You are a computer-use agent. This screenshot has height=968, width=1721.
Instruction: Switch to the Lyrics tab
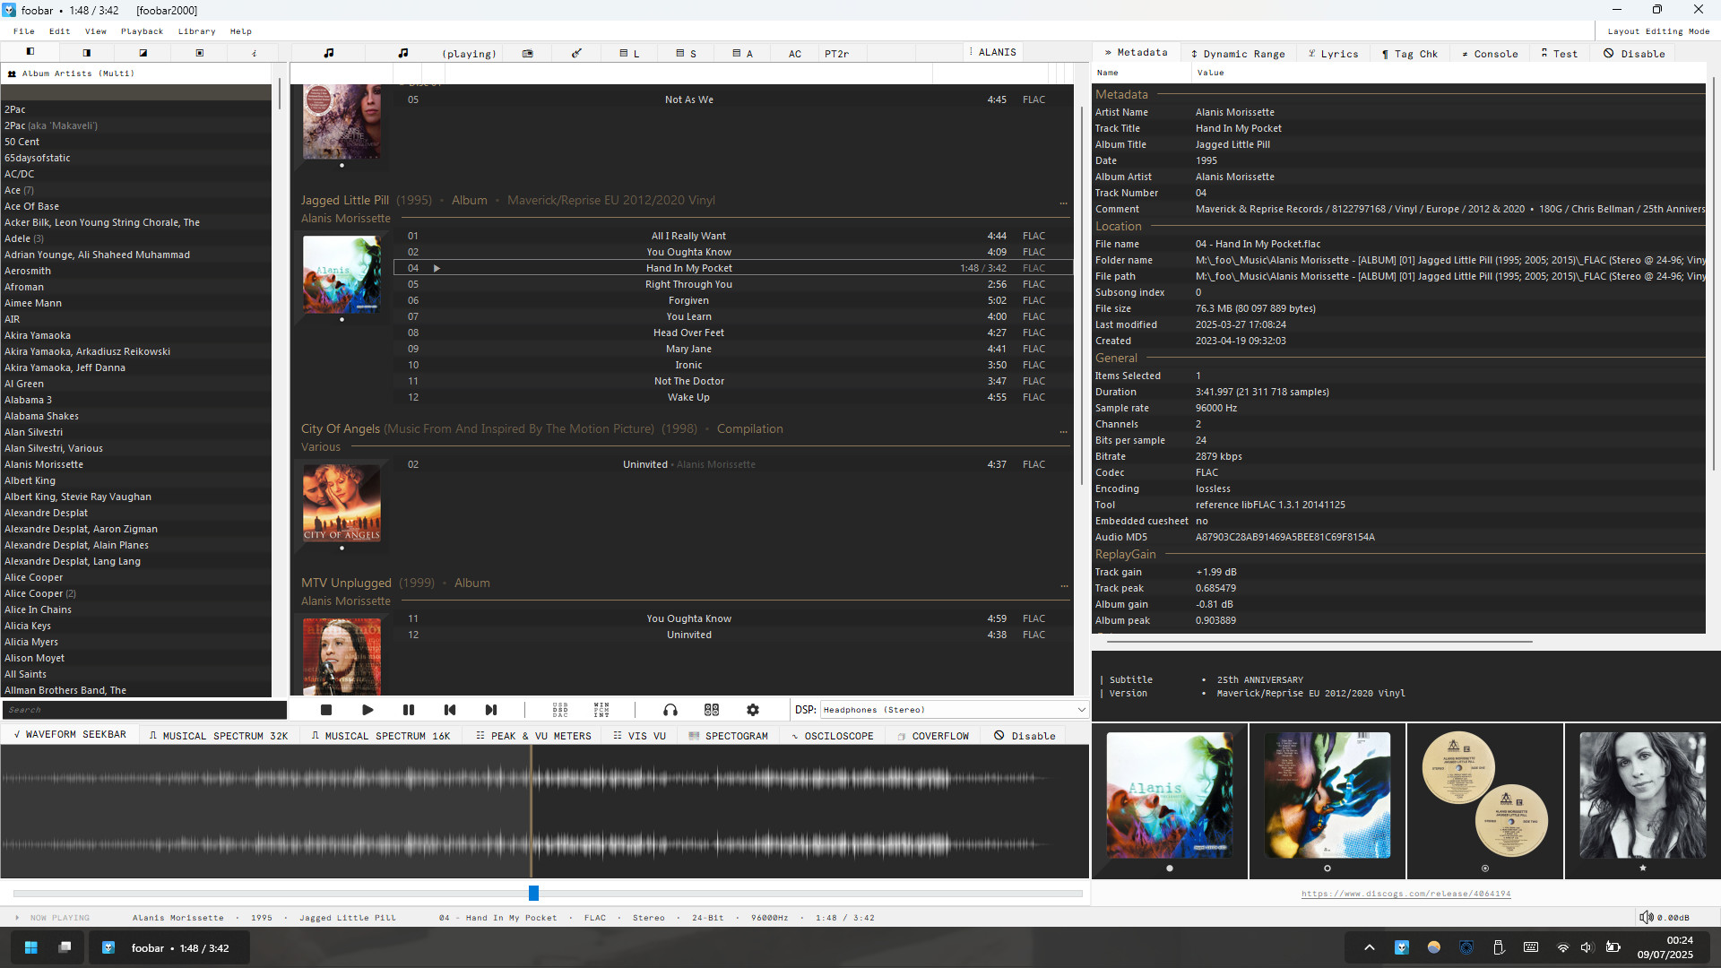pyautogui.click(x=1334, y=54)
